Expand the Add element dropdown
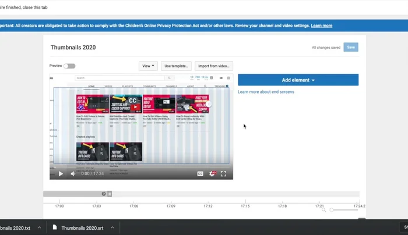The image size is (408, 235). click(x=298, y=80)
